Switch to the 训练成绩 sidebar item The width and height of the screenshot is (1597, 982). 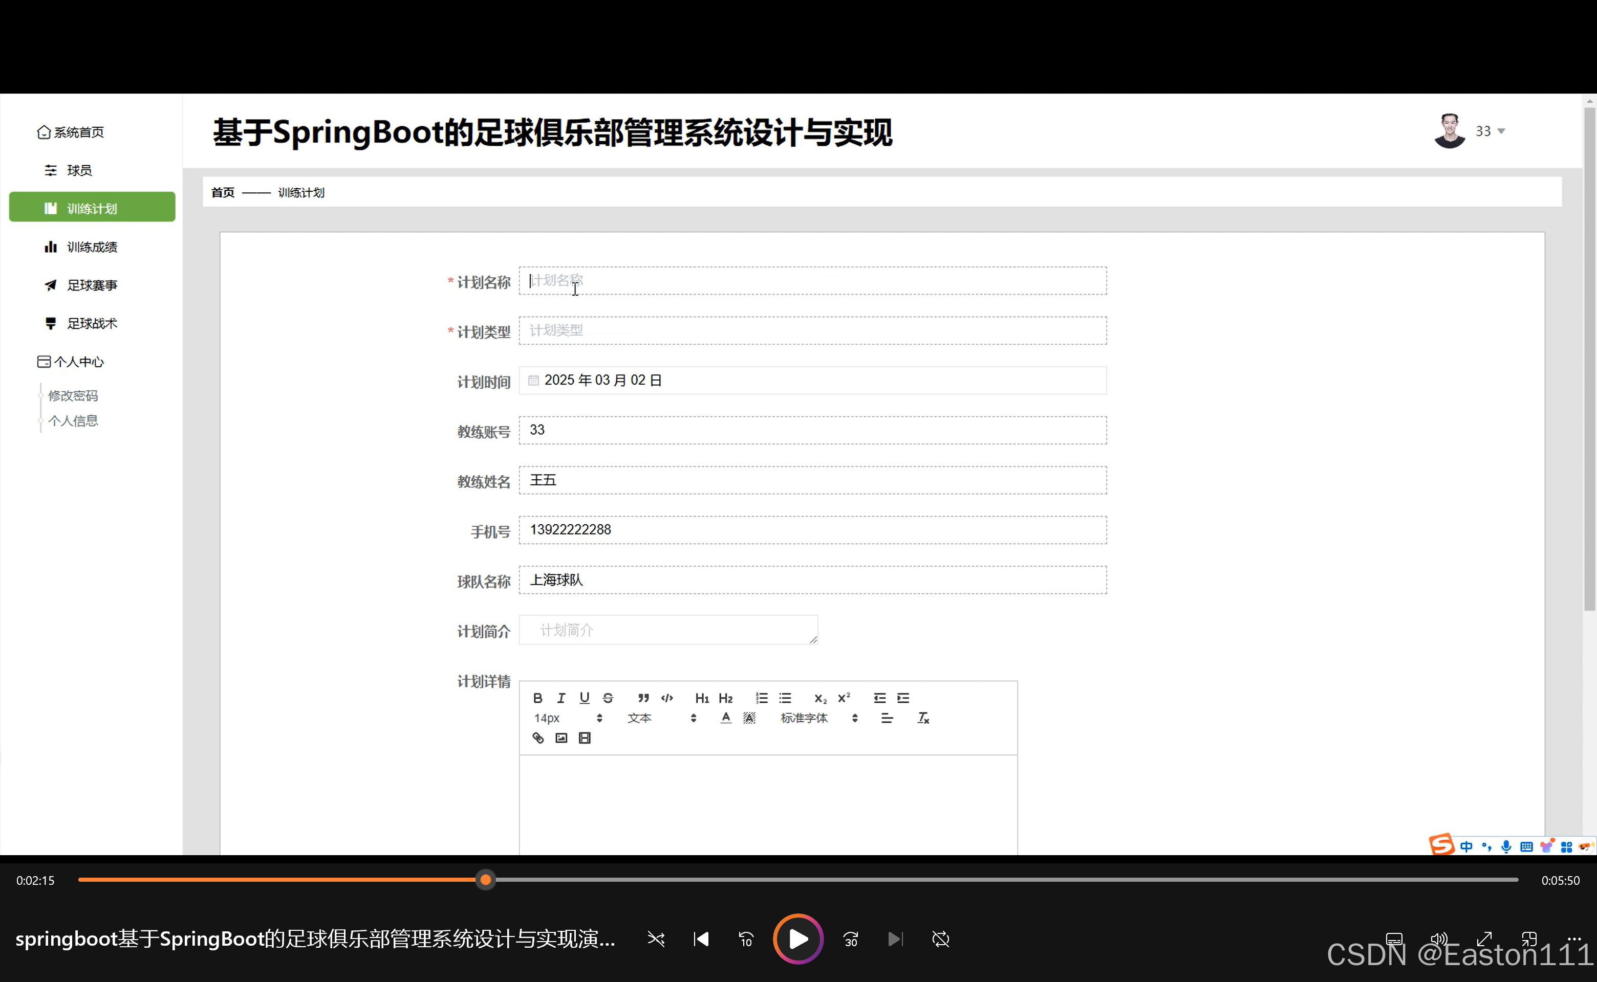coord(92,246)
